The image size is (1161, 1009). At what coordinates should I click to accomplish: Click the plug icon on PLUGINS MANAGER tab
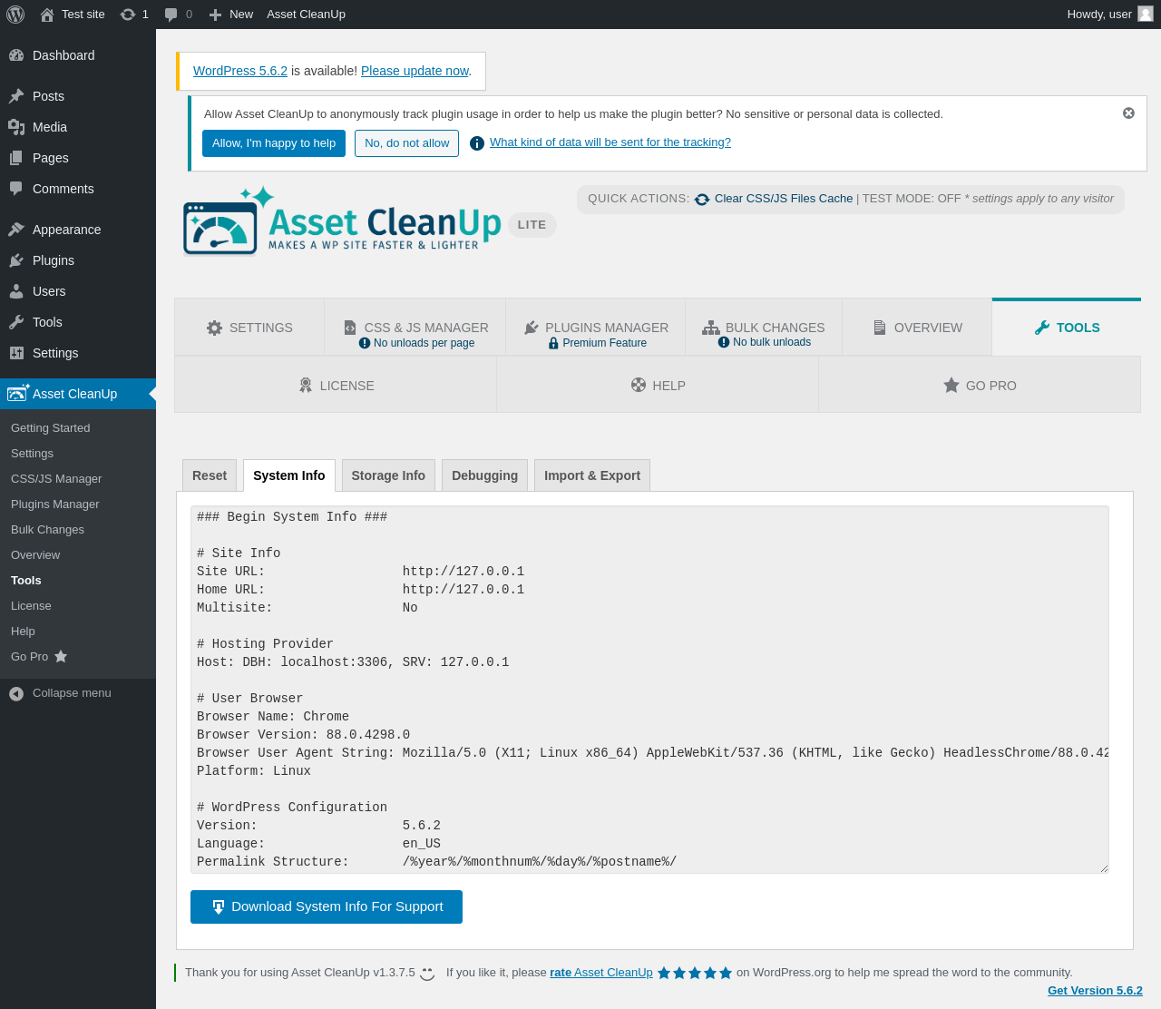coord(532,328)
